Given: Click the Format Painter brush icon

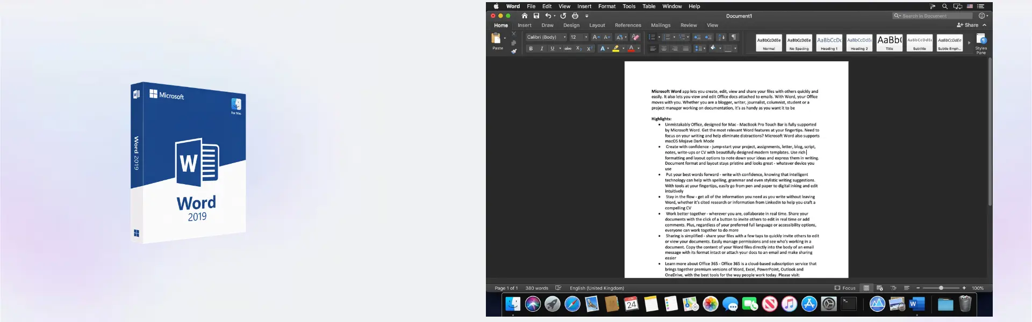Looking at the screenshot, I should (514, 51).
